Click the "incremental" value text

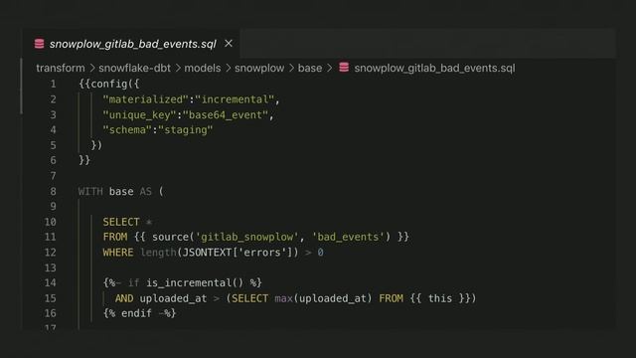235,99
